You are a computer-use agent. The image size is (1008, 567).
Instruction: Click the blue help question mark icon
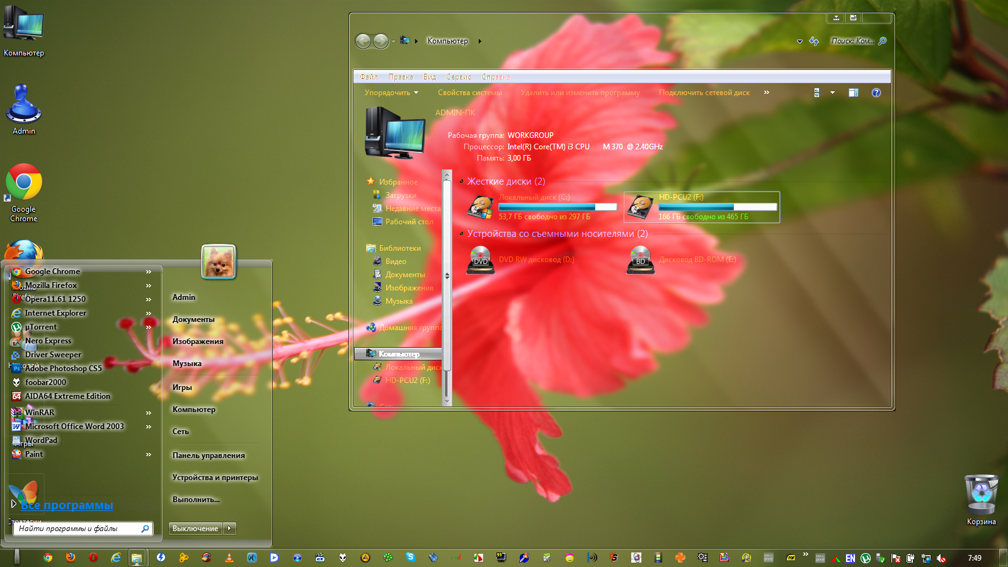[876, 93]
